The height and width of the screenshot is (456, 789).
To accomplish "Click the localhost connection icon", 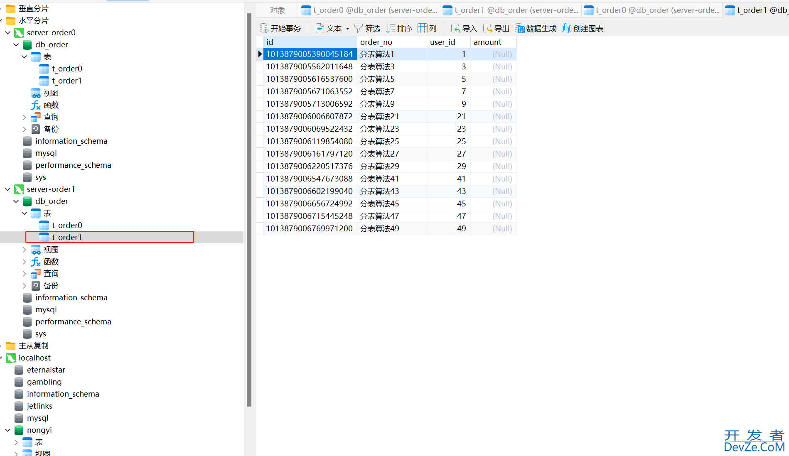I will (x=11, y=358).
